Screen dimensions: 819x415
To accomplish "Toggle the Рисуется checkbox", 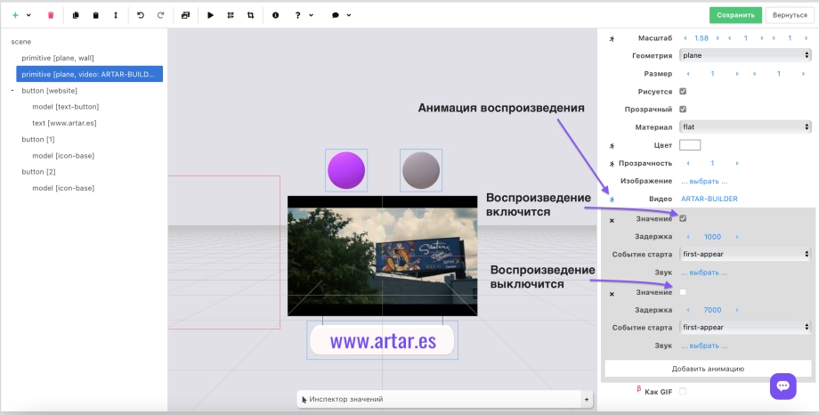I will [x=683, y=91].
